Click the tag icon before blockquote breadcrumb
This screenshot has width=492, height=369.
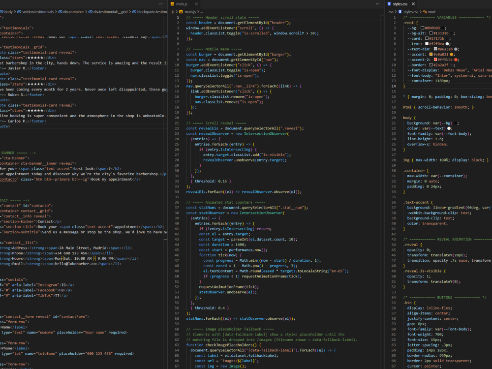(134, 12)
